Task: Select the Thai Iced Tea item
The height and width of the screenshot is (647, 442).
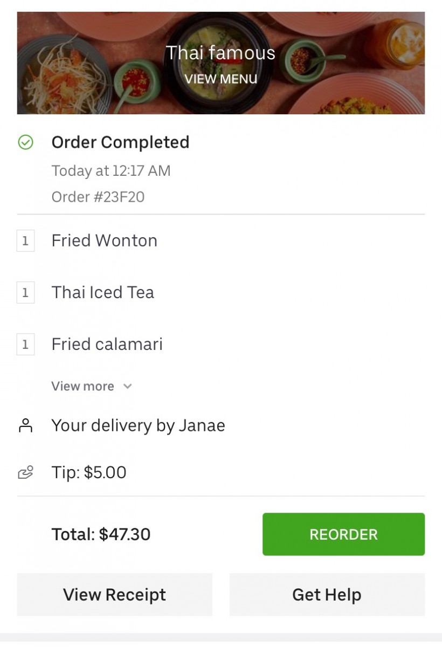Action: (x=103, y=292)
